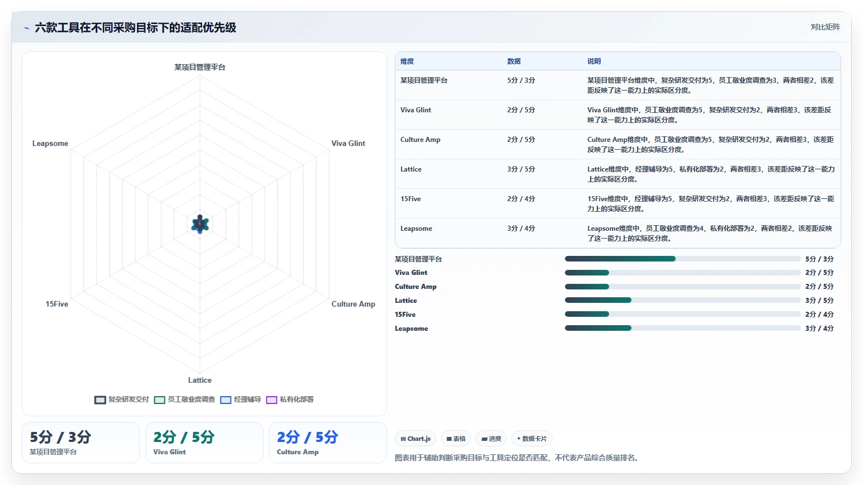This screenshot has width=863, height=485.
Task: Click the Lattice table row cell
Action: (411, 169)
